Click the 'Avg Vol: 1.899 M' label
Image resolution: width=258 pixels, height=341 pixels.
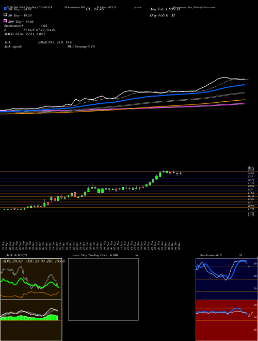pos(165,9)
